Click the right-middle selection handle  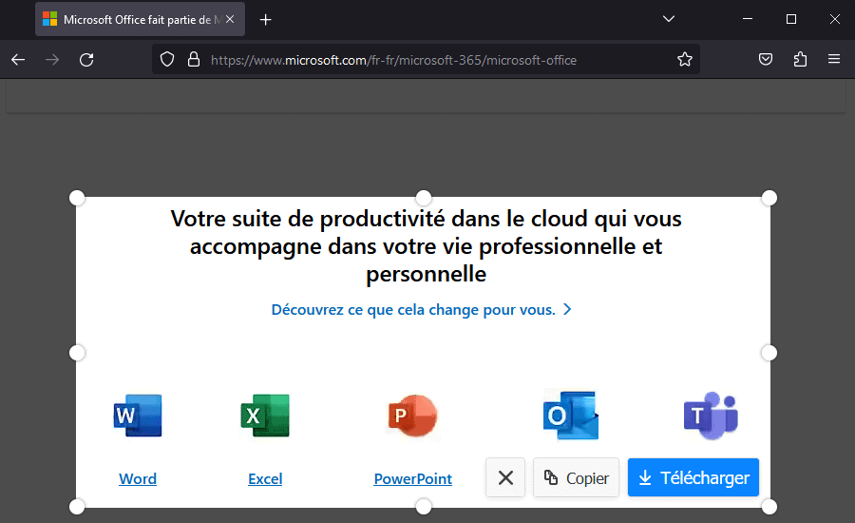[x=769, y=353]
